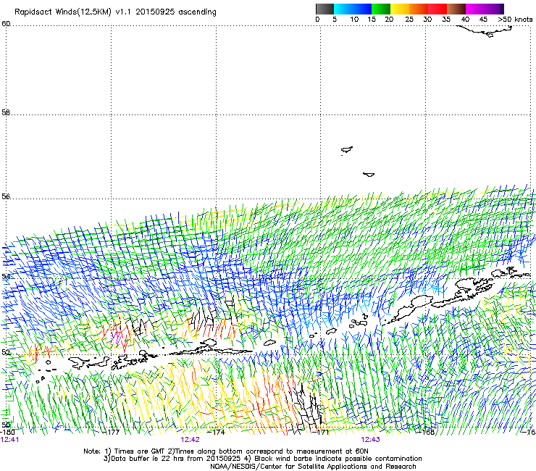Click the gray 0-5 knots legend segment
The height and width of the screenshot is (471, 536).
[324, 9]
